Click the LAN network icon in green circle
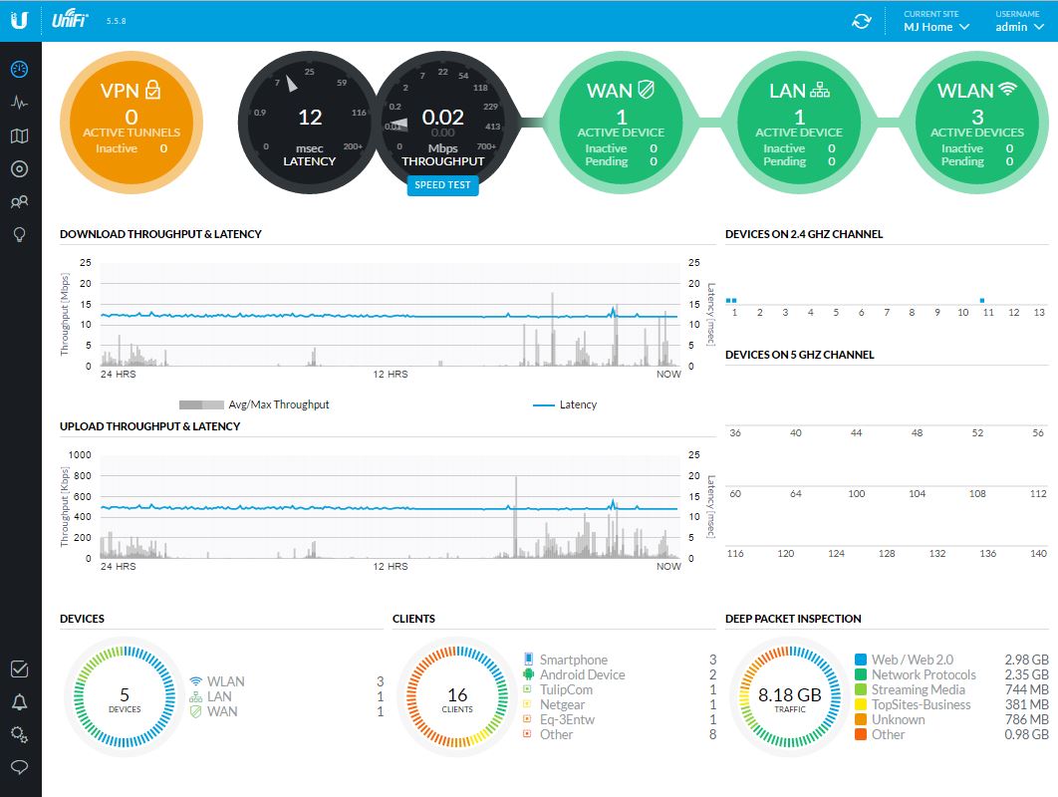 (x=820, y=90)
